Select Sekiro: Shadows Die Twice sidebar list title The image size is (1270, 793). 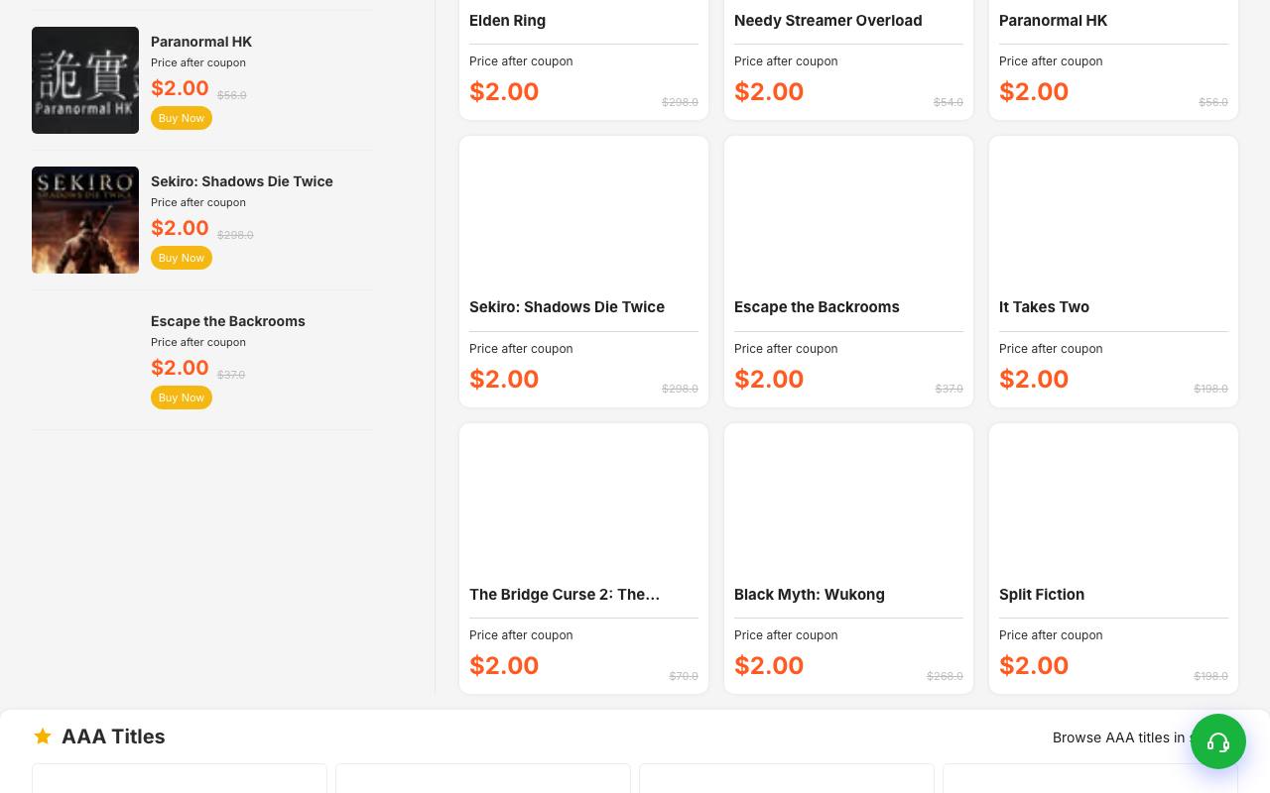pos(242,181)
